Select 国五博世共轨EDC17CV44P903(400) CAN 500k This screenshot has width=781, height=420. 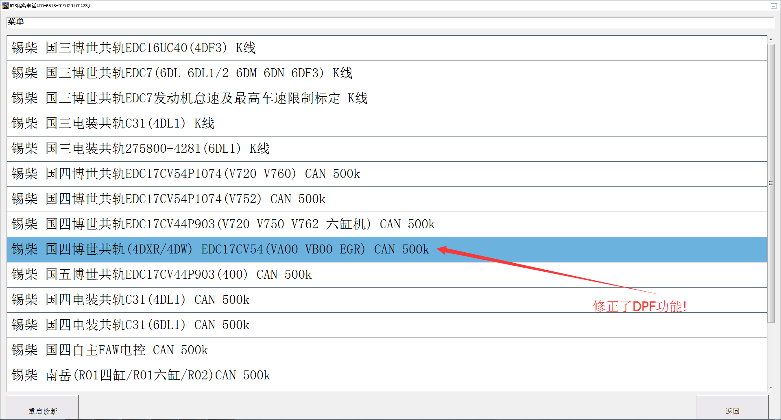coord(387,275)
